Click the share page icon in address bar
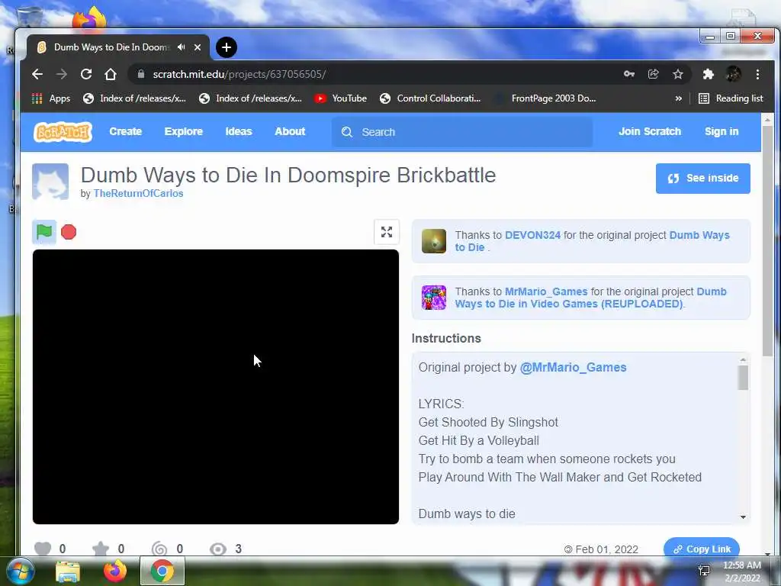Viewport: 781px width, 586px height. tap(654, 74)
